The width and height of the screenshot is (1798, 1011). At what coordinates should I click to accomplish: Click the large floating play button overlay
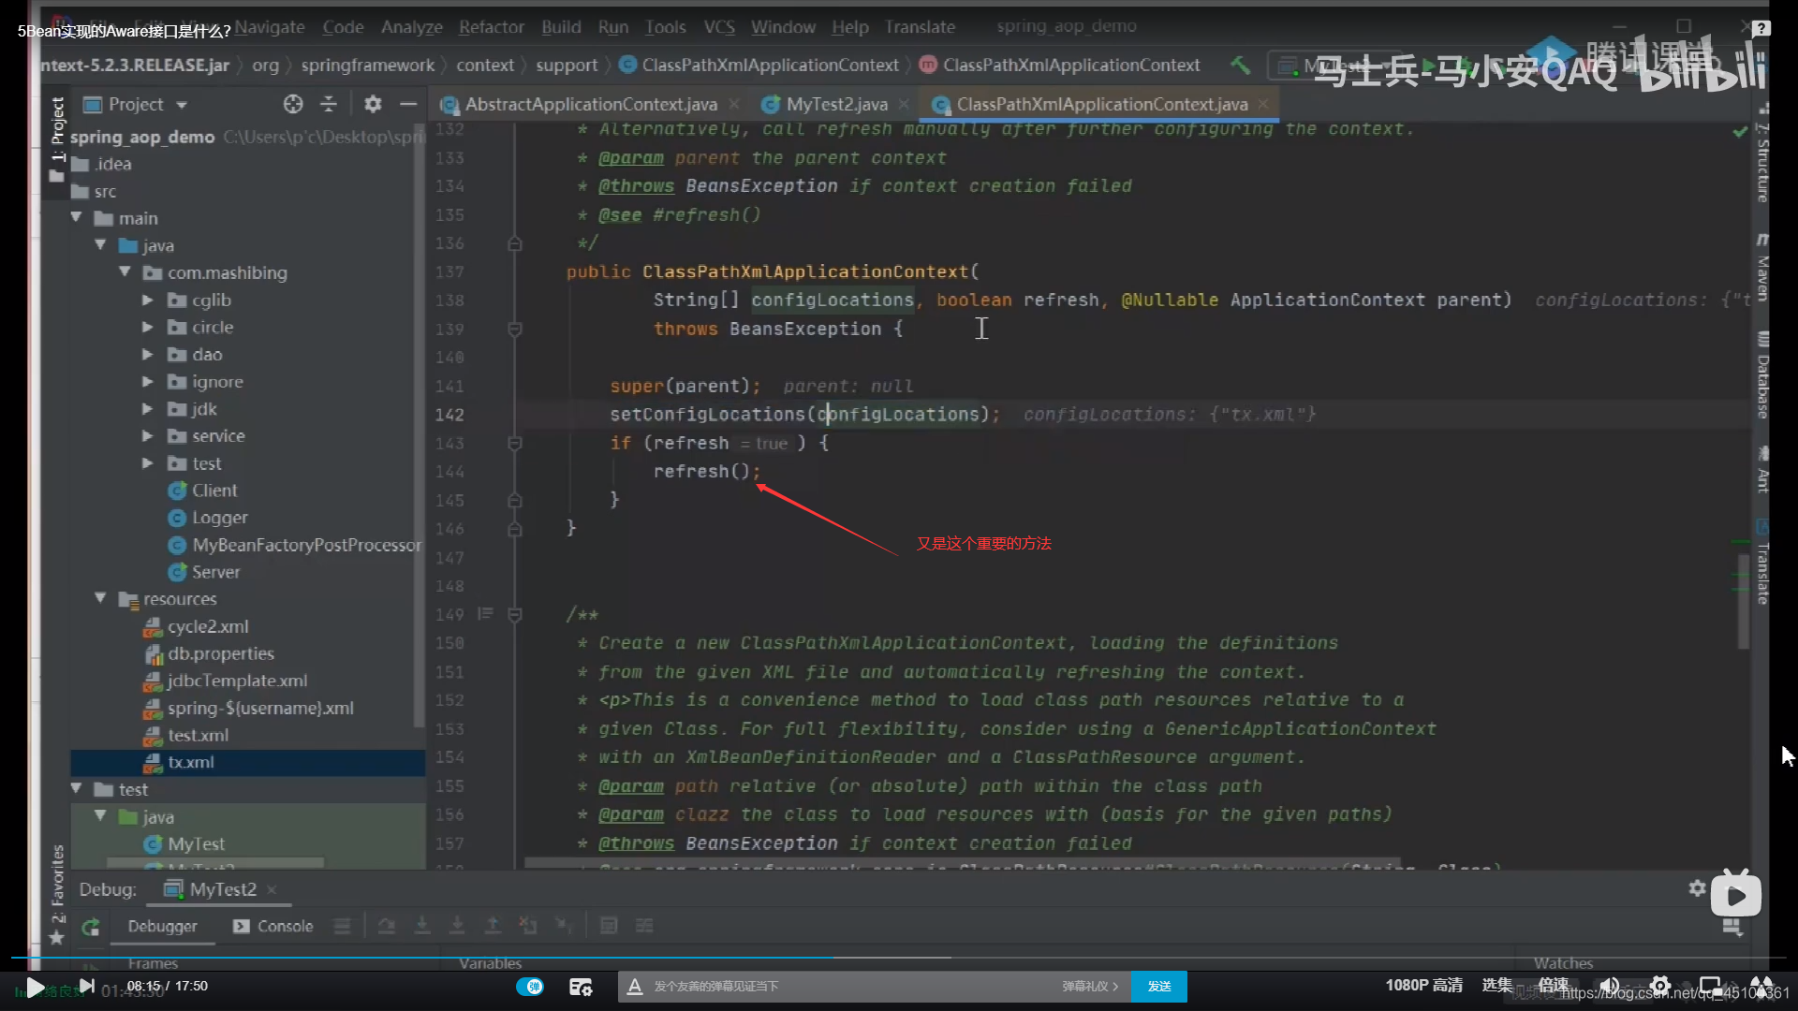point(1735,895)
